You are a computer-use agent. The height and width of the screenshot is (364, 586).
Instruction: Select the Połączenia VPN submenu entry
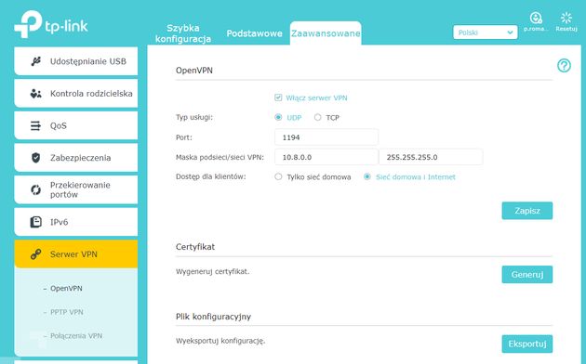point(76,335)
